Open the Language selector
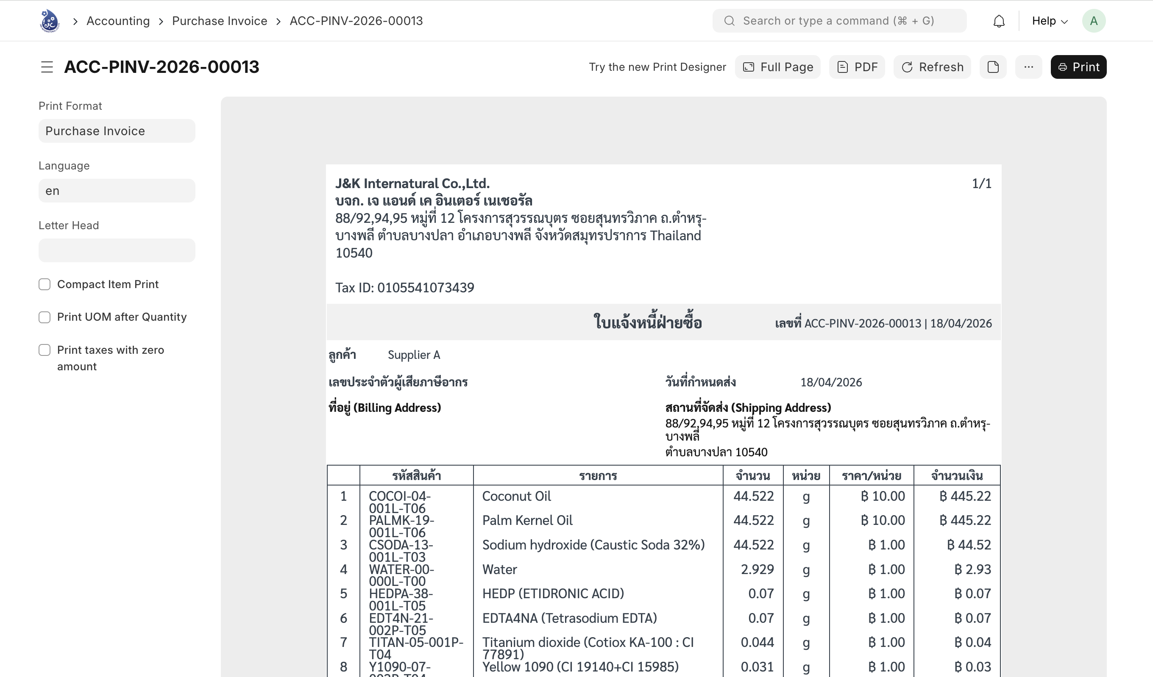This screenshot has height=677, width=1153. click(x=117, y=191)
